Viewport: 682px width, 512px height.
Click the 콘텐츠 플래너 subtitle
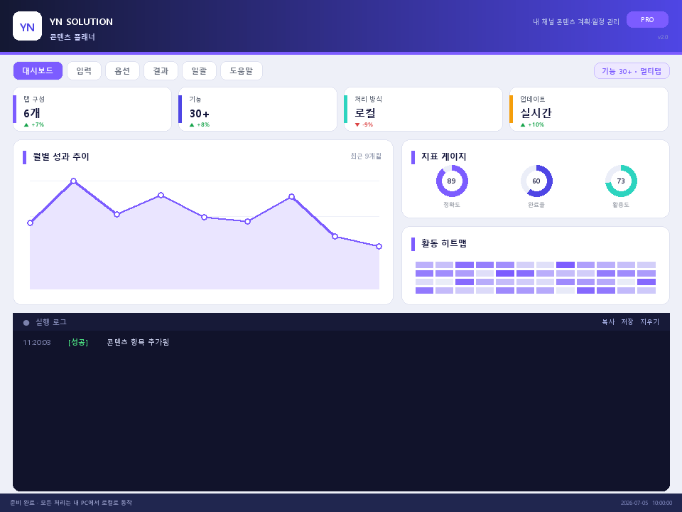pos(72,37)
